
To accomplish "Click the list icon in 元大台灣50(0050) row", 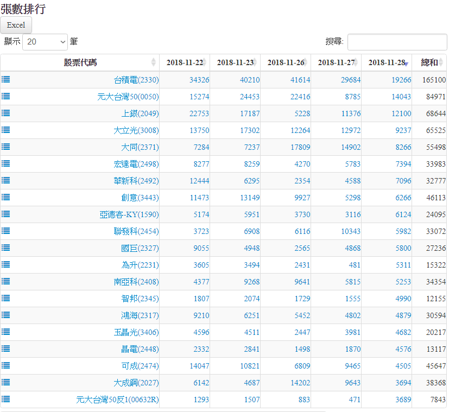I will coord(5,96).
